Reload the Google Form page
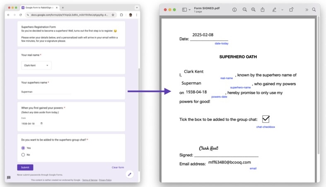 tap(20, 15)
